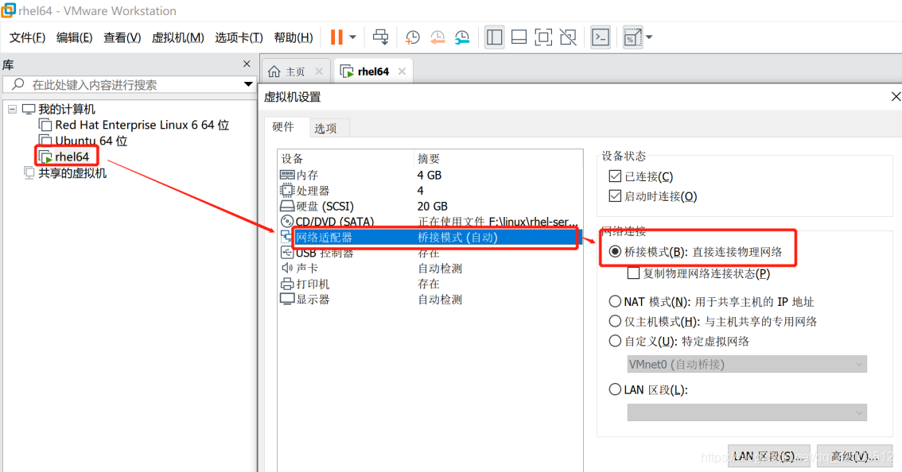Select Red Hat Enterprise Linux 6 64 位
Image resolution: width=902 pixels, height=472 pixels.
pos(142,125)
